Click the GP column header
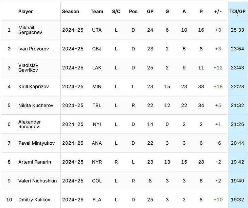Viewport: 248px width, 208px height. [x=150, y=11]
